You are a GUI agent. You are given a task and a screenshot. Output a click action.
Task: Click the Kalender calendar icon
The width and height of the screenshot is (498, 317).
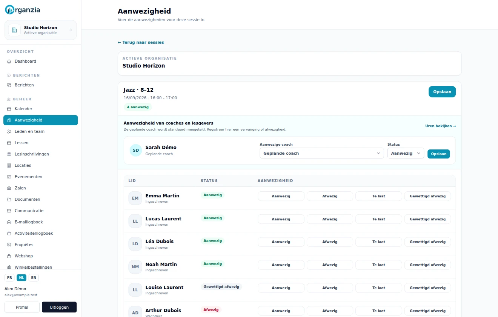click(9, 109)
